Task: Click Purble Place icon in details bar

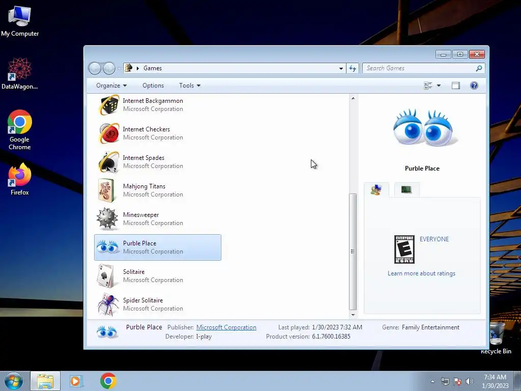Action: [x=107, y=331]
